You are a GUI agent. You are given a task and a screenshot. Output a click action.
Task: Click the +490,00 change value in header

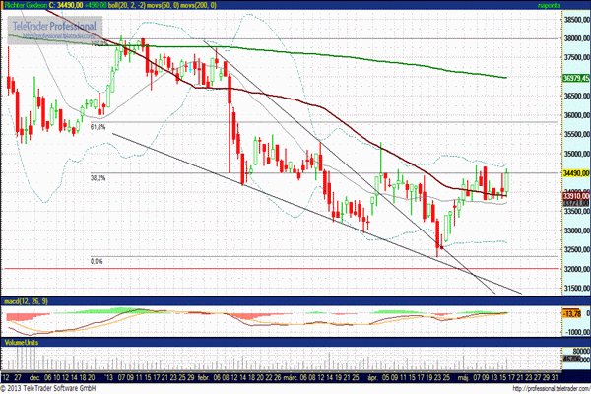click(96, 5)
